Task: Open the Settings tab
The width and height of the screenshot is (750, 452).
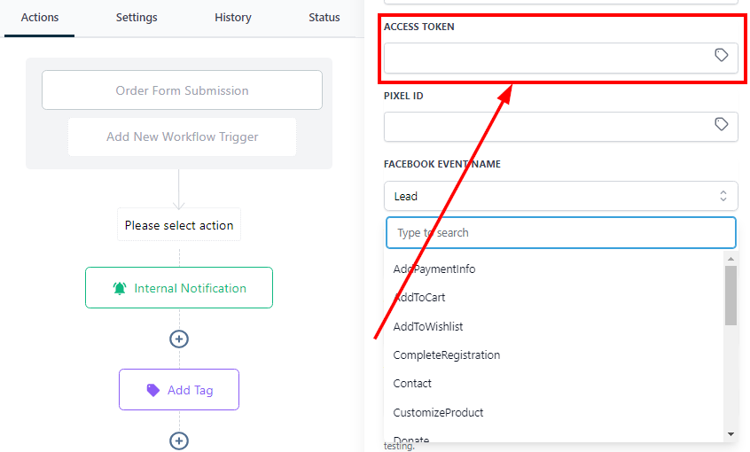Action: coord(137,18)
